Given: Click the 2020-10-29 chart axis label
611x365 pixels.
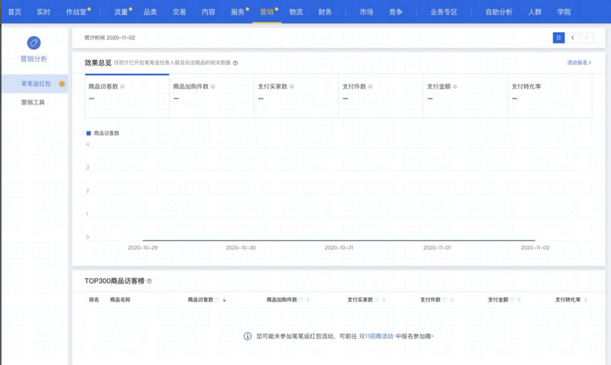Looking at the screenshot, I should coord(143,248).
